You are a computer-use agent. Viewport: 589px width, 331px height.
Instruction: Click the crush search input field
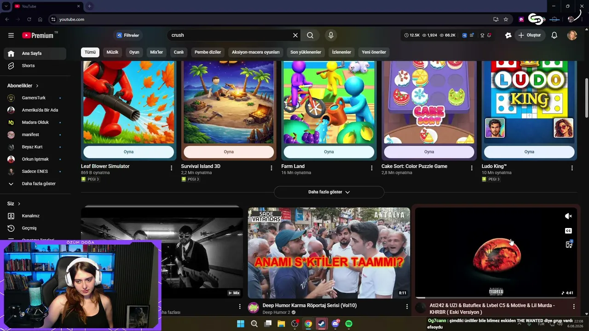click(x=230, y=35)
